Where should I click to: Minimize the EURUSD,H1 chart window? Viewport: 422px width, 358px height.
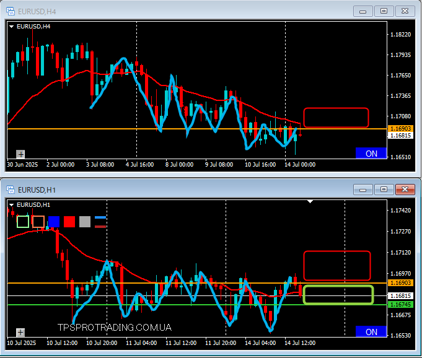coord(363,190)
